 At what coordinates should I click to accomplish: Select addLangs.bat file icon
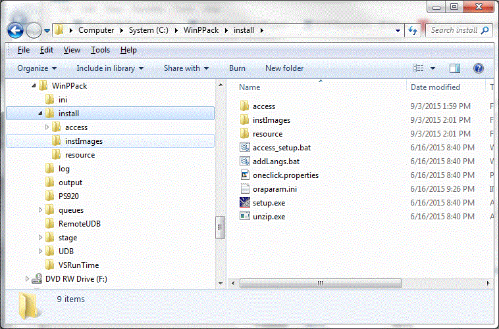click(245, 161)
